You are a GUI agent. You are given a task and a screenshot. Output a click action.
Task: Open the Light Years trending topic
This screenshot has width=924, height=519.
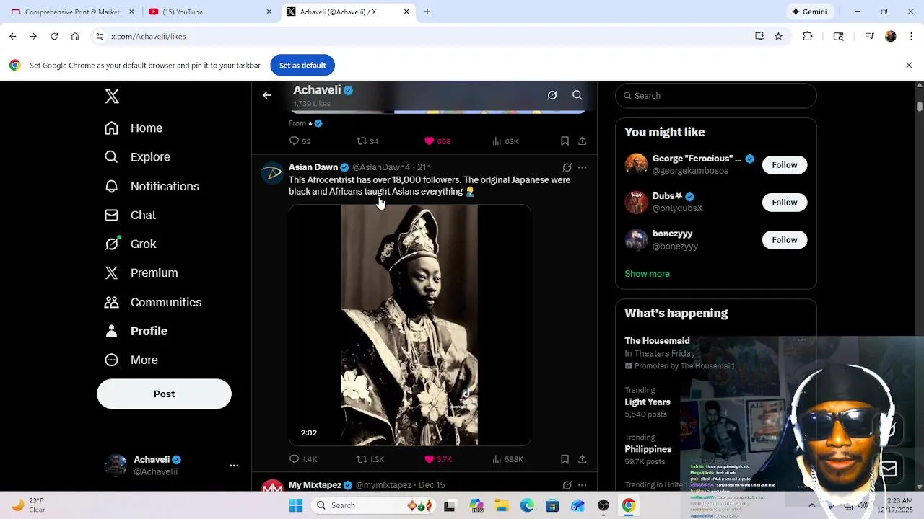point(648,402)
